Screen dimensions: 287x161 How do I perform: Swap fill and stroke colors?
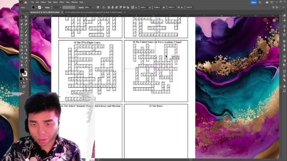point(27,69)
